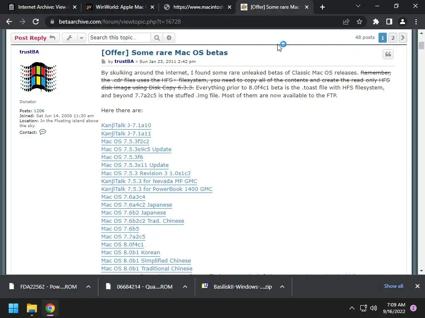
Task: Open the topic title link
Action: point(164,53)
